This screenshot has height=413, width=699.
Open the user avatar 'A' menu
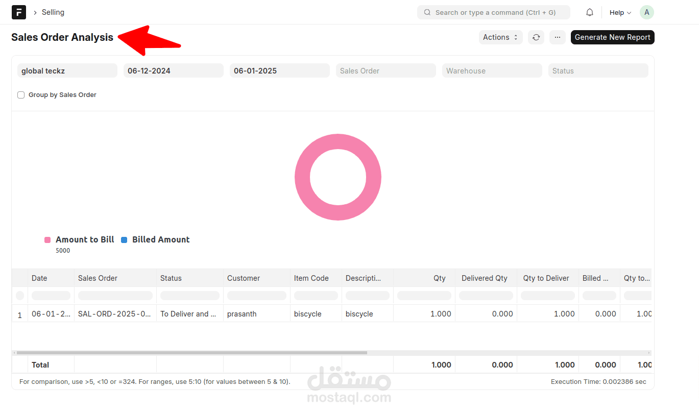click(647, 12)
